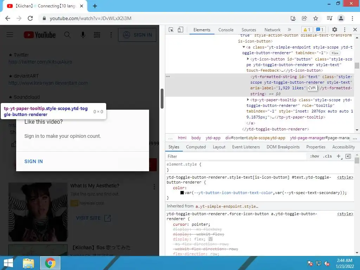
Task: Open the Accessibility tab
Action: (343, 147)
